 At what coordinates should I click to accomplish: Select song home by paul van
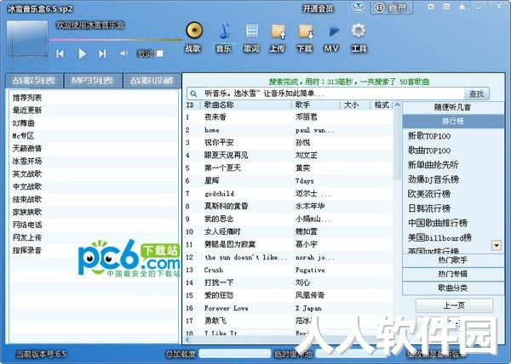(x=289, y=130)
